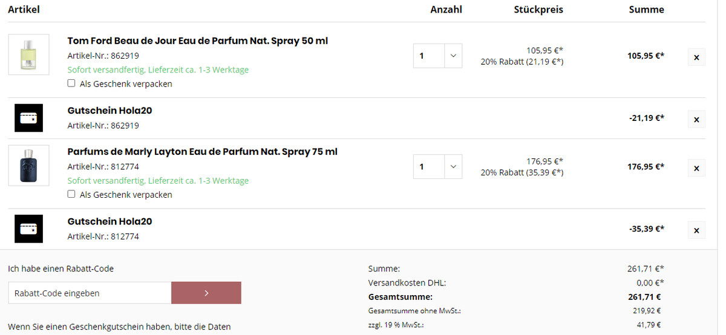Click first Gutschein Hola20 gift card icon

pos(29,118)
